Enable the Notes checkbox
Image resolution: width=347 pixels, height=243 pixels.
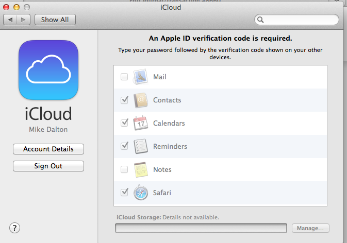coord(124,169)
